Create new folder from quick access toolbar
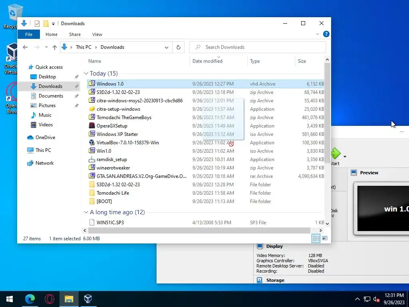The image size is (409, 307). [46, 24]
